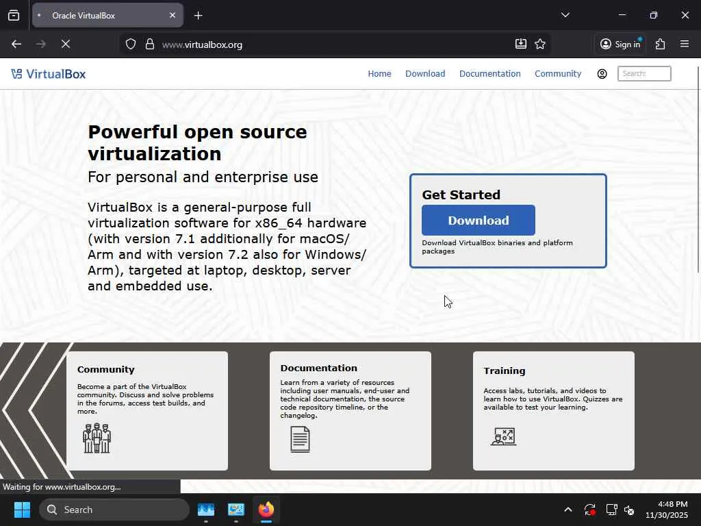Open the Firefox extensions puzzle icon
701x526 pixels.
point(661,44)
